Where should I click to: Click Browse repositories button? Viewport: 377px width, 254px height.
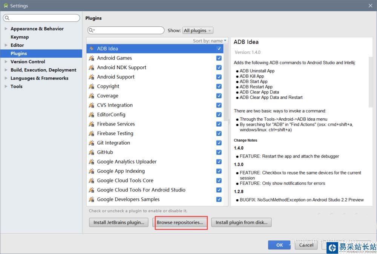tap(180, 222)
